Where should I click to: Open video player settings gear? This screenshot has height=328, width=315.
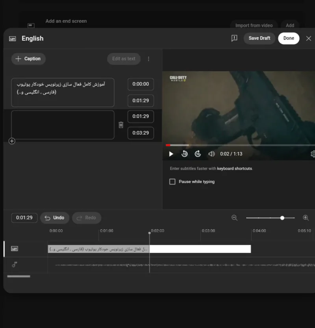click(313, 154)
